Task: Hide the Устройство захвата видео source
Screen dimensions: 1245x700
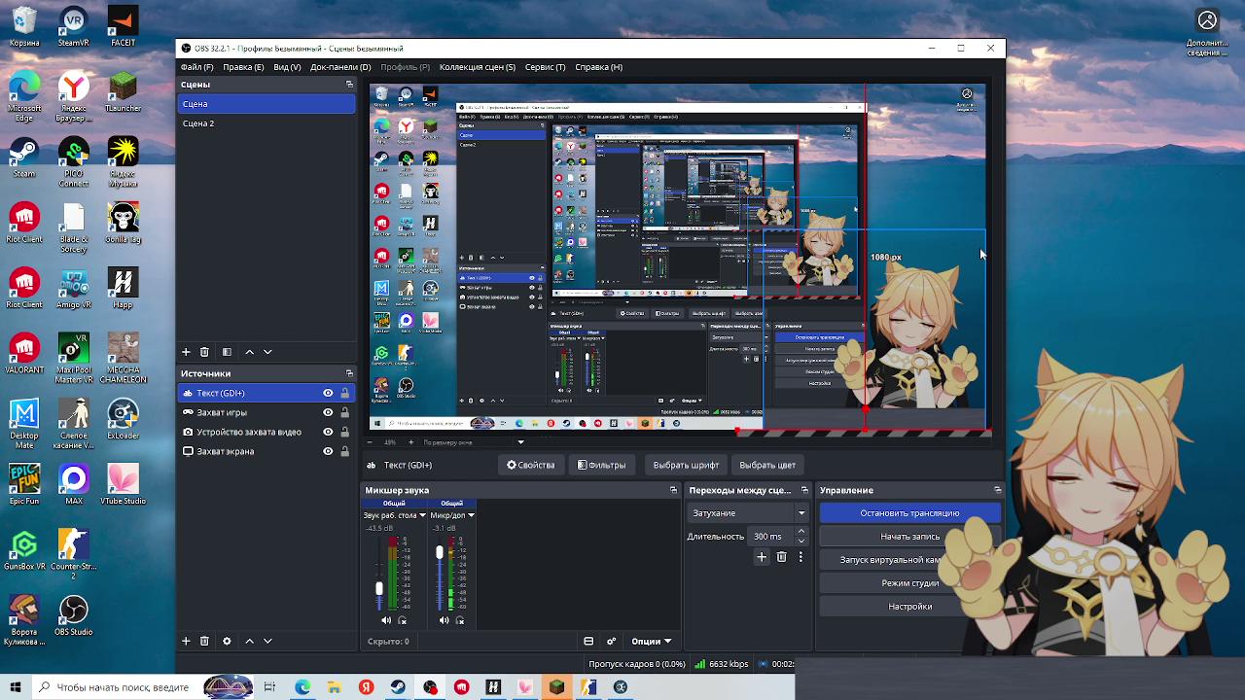Action: (328, 432)
